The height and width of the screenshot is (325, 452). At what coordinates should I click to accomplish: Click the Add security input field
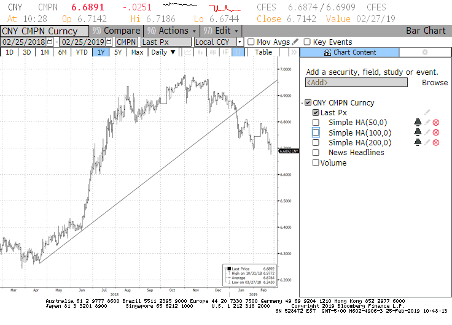(356, 82)
